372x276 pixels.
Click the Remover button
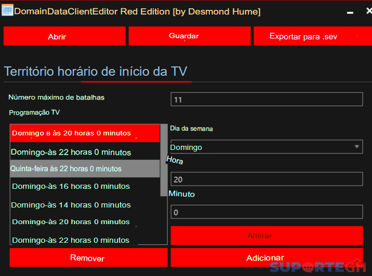coord(88,257)
